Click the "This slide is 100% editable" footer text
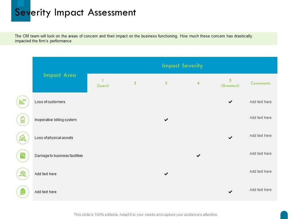This screenshot has width=292, height=219. (146, 215)
